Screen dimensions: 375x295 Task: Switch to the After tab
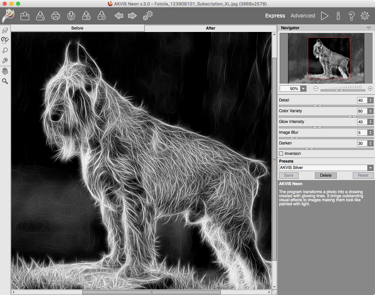tap(211, 28)
